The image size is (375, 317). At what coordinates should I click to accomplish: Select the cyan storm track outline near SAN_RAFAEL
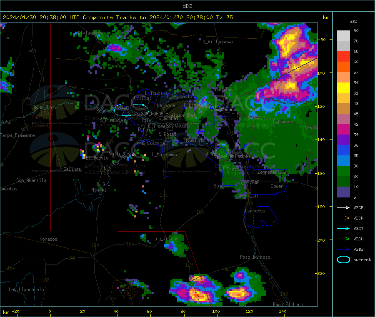pos(131,110)
